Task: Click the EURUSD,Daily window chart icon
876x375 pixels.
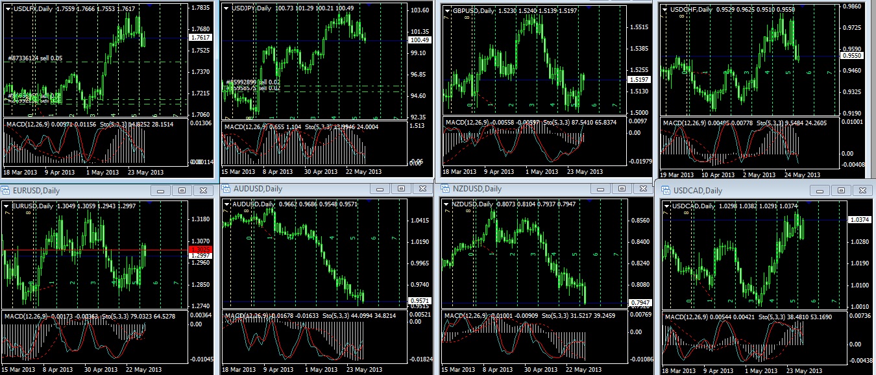Action: click(x=6, y=190)
